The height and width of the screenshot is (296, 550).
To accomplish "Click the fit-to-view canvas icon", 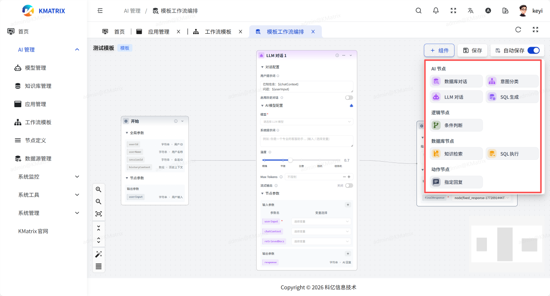I will pos(99,214).
